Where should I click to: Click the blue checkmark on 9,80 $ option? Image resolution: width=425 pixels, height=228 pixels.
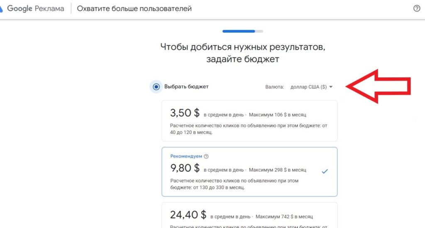[x=325, y=171]
